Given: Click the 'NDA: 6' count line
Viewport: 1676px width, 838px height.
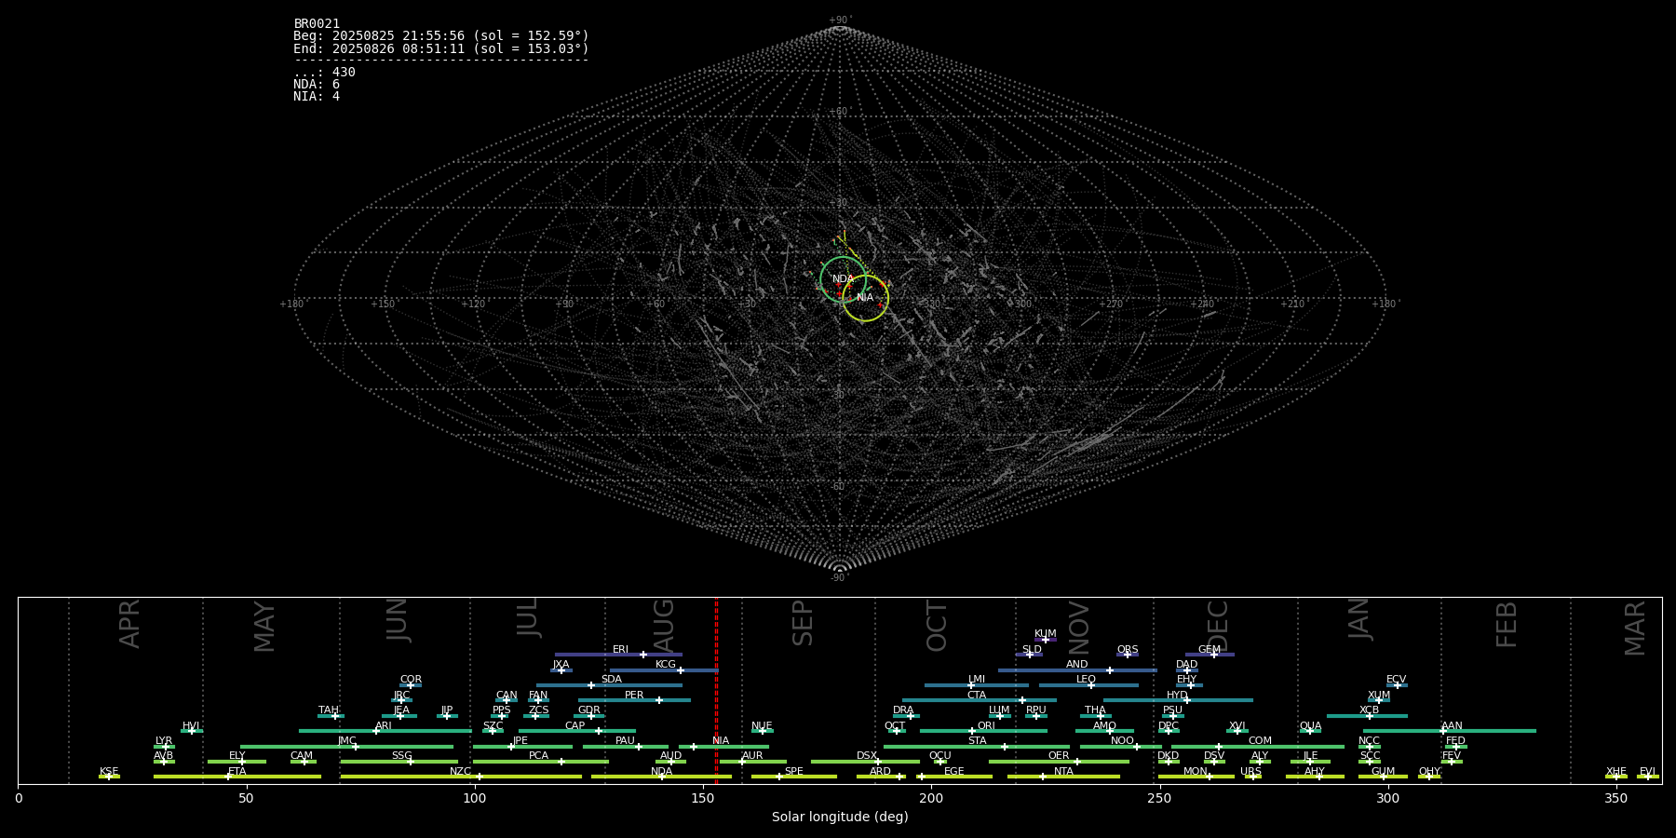Looking at the screenshot, I should tap(317, 85).
